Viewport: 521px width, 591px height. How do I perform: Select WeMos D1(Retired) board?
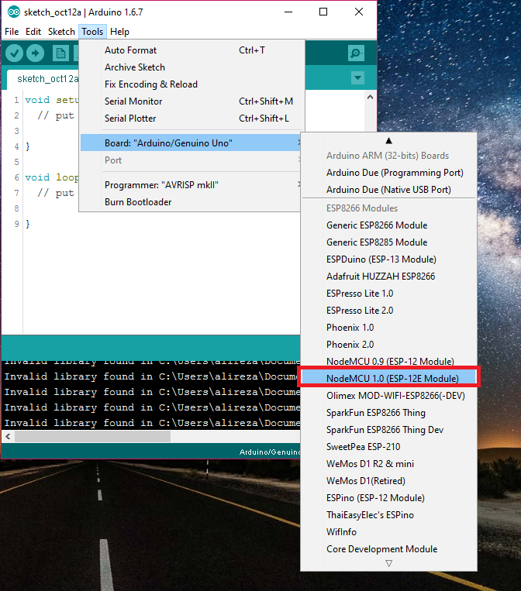coord(388,480)
